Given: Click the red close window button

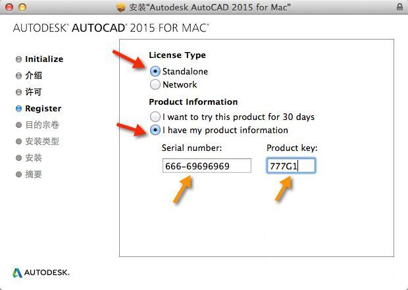Looking at the screenshot, I should [x=9, y=7].
